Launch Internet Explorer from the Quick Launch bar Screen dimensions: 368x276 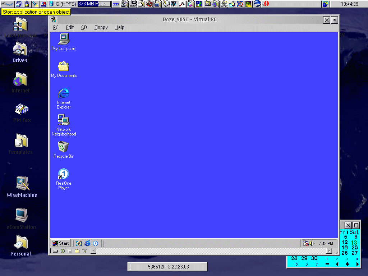tap(87, 243)
